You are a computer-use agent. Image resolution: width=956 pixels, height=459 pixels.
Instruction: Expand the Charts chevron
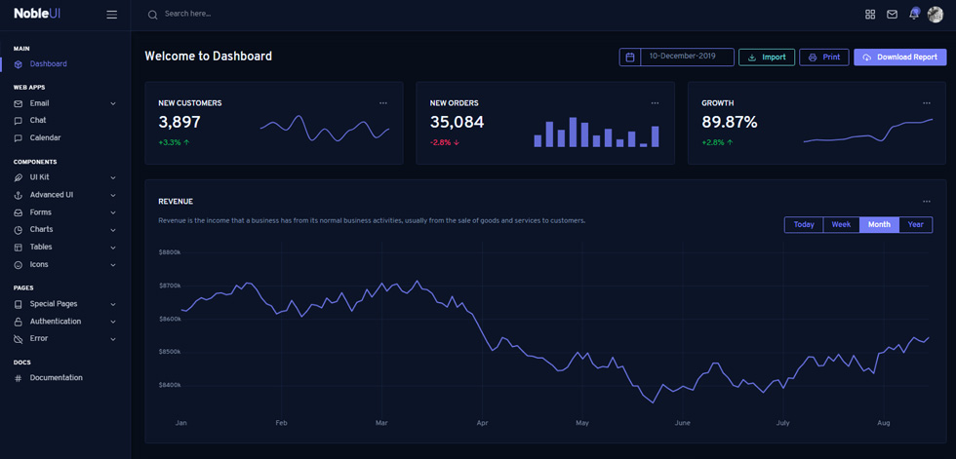click(x=113, y=230)
